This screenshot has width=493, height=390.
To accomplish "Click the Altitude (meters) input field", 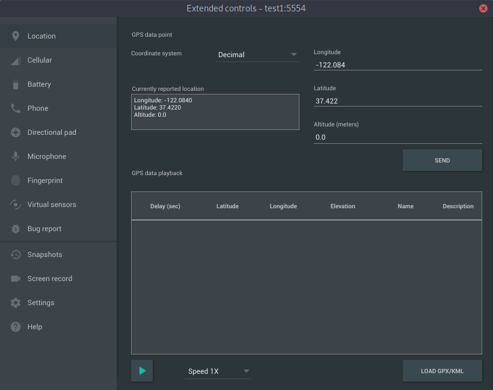I will coord(397,137).
